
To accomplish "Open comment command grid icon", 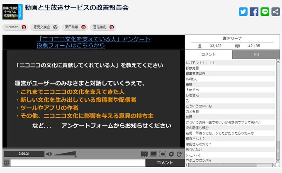I will pyautogui.click(x=7, y=163).
